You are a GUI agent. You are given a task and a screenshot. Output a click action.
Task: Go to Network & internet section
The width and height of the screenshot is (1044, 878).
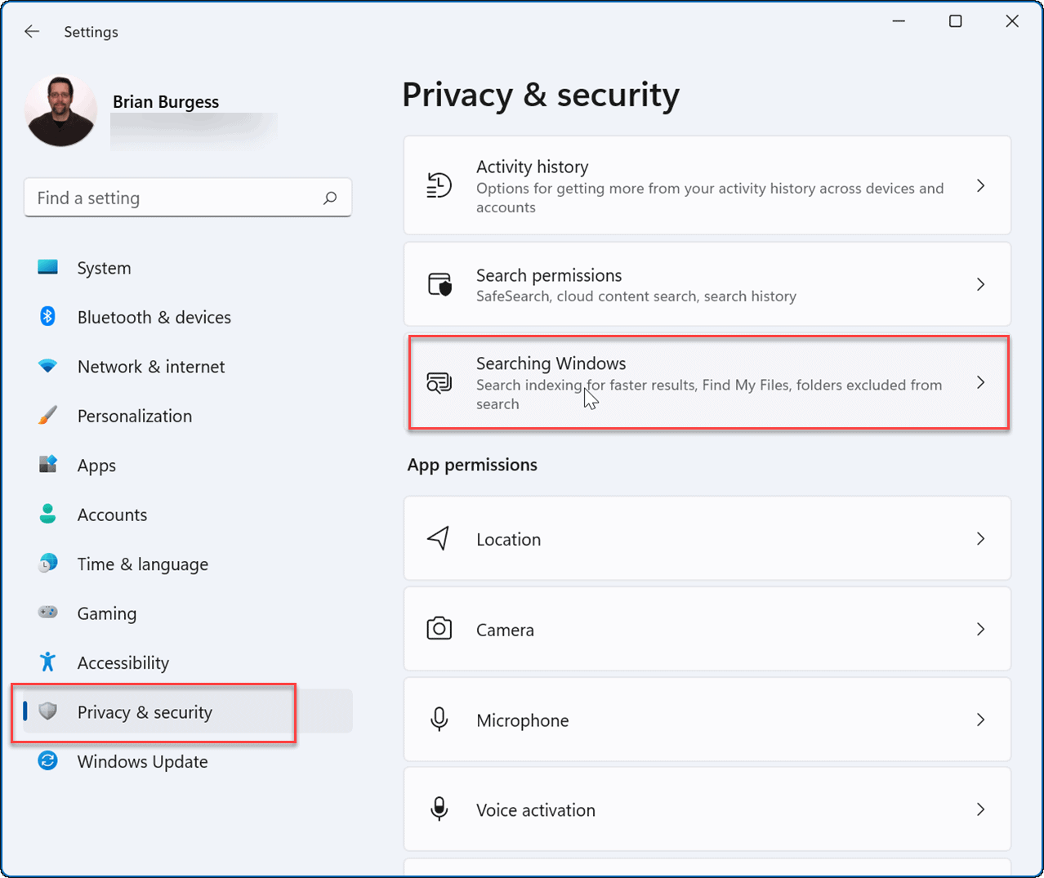click(150, 367)
